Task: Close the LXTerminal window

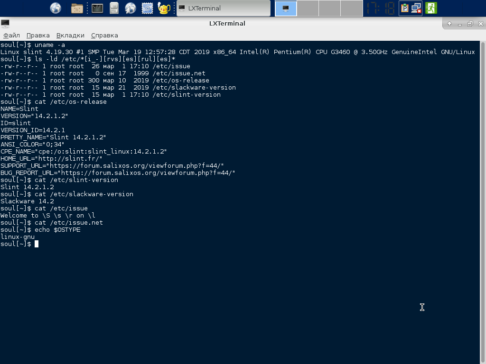Action: pyautogui.click(x=481, y=24)
